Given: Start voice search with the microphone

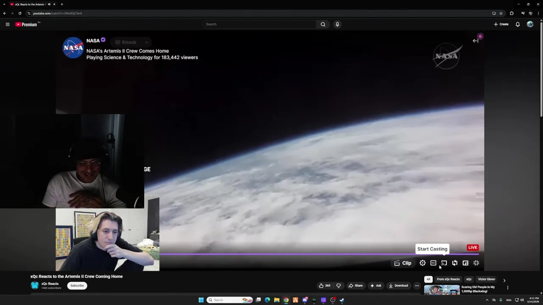Looking at the screenshot, I should (337, 24).
